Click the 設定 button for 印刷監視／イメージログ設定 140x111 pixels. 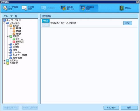[128, 23]
